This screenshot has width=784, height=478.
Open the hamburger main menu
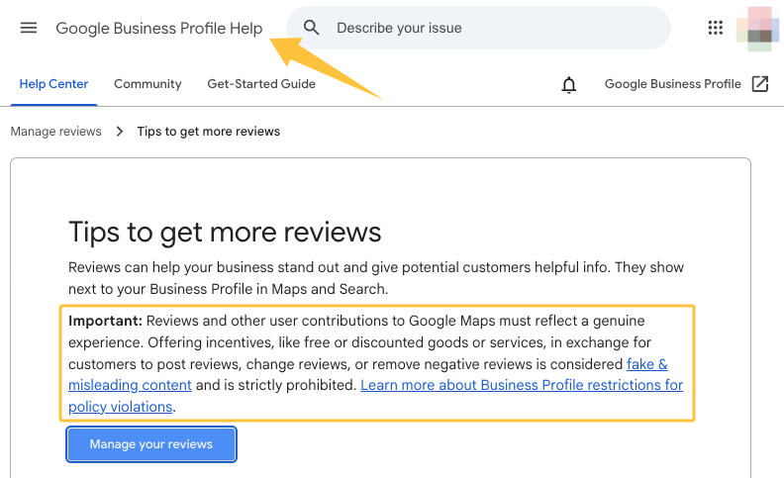29,28
